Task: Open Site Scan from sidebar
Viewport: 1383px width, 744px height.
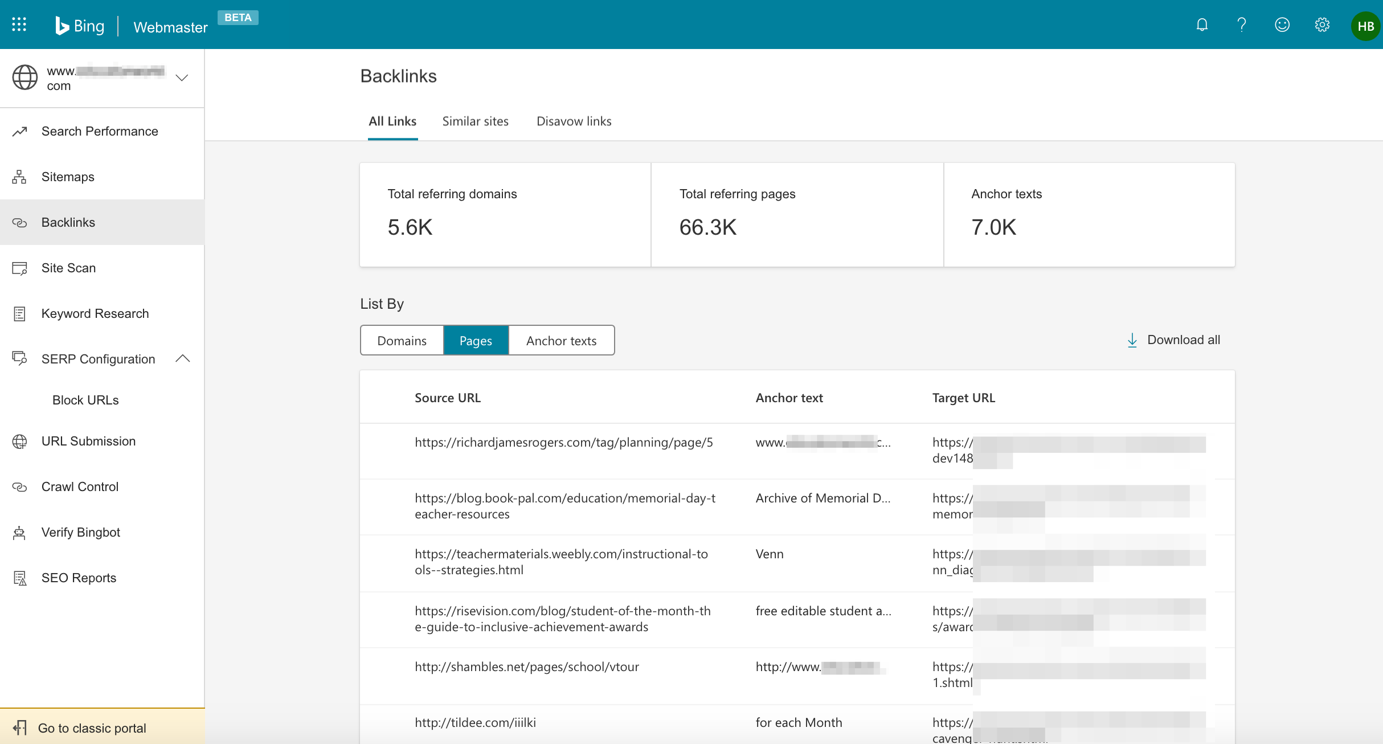Action: tap(68, 268)
